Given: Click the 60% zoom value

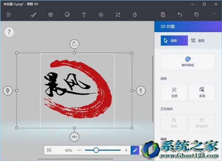Looking at the screenshot, I should [x=68, y=150].
